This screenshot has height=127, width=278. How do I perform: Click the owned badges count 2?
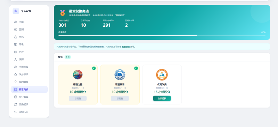[126, 25]
